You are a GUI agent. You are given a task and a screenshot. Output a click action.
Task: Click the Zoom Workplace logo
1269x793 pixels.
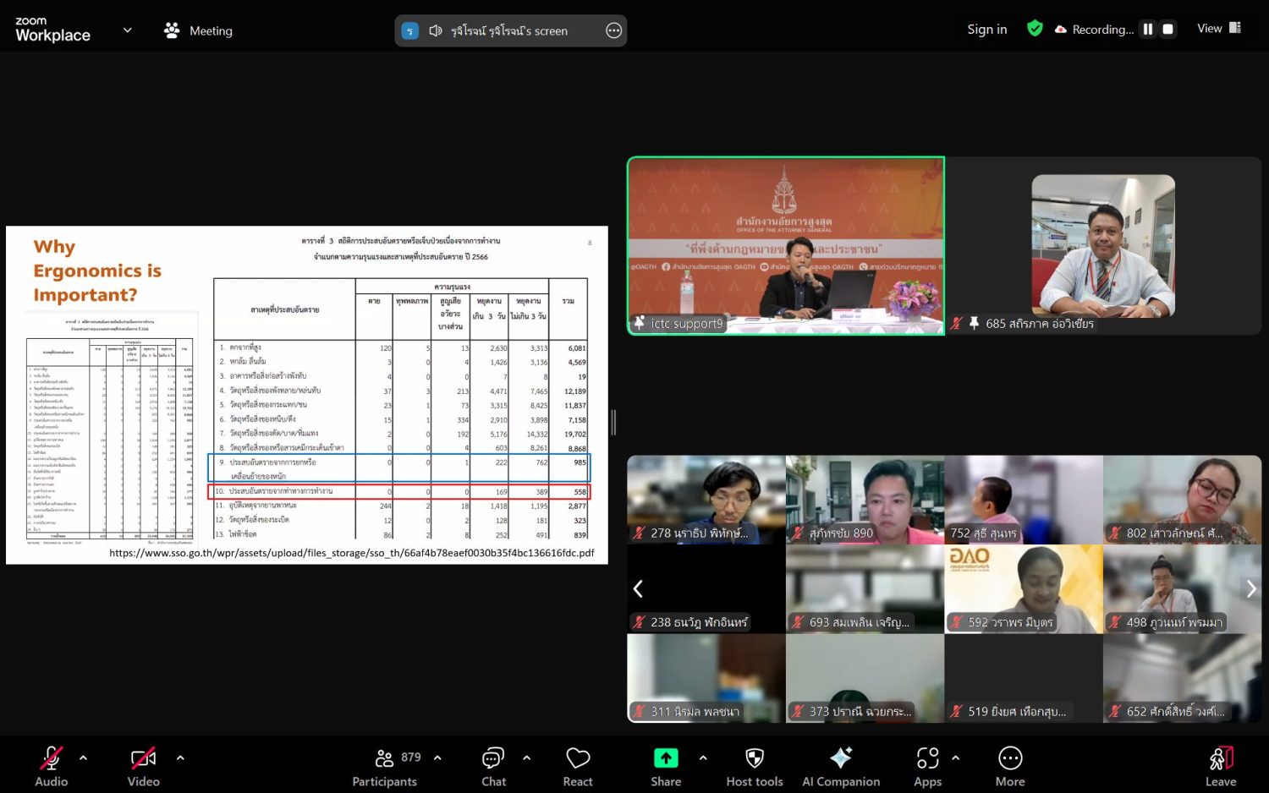52,30
